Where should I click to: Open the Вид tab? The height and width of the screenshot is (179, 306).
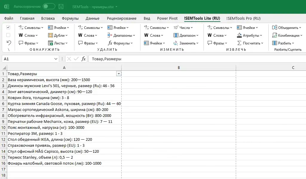point(147,18)
